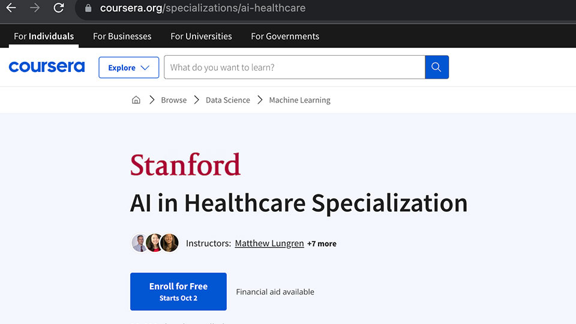Reload the page with the refresh icon
This screenshot has height=324, width=576.
click(x=59, y=8)
